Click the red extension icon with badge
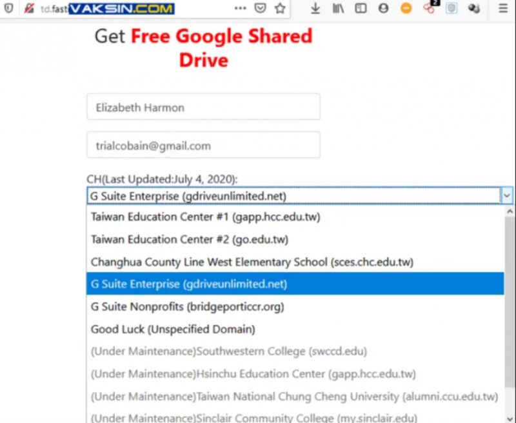This screenshot has height=423, width=516. pyautogui.click(x=430, y=8)
